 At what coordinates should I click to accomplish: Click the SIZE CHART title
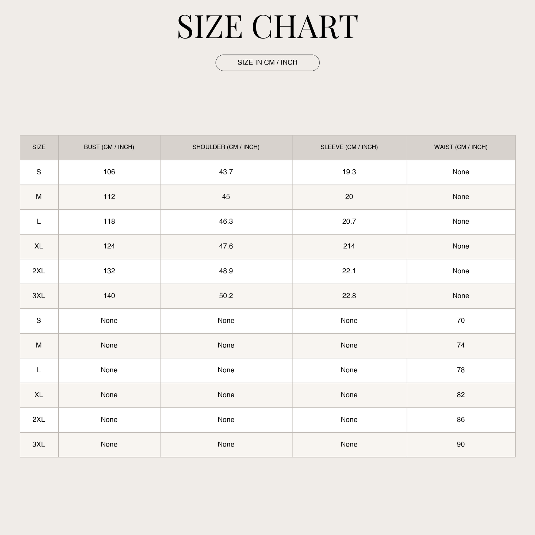tap(267, 27)
